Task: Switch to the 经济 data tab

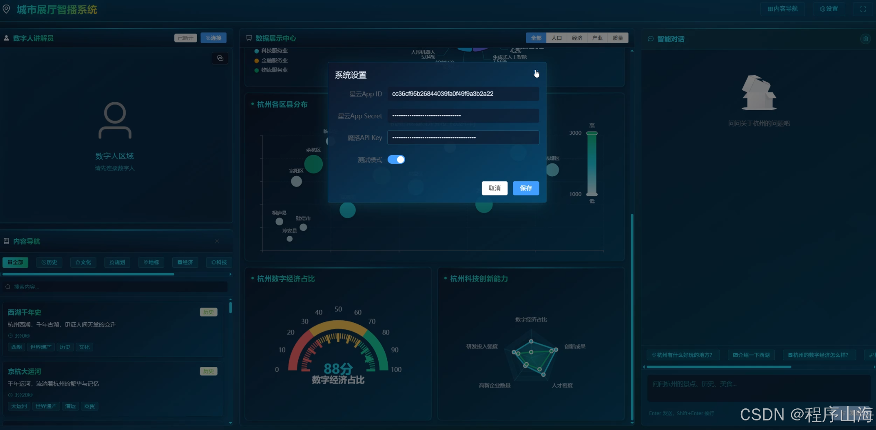Action: (577, 38)
